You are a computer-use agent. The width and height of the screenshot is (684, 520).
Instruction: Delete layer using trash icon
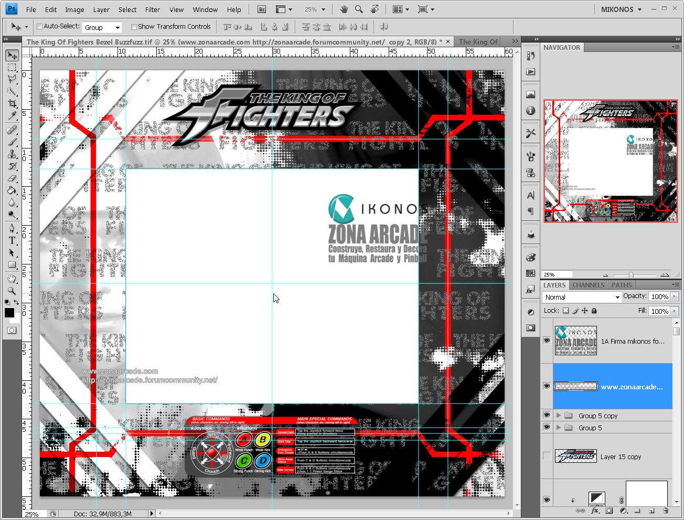point(666,511)
